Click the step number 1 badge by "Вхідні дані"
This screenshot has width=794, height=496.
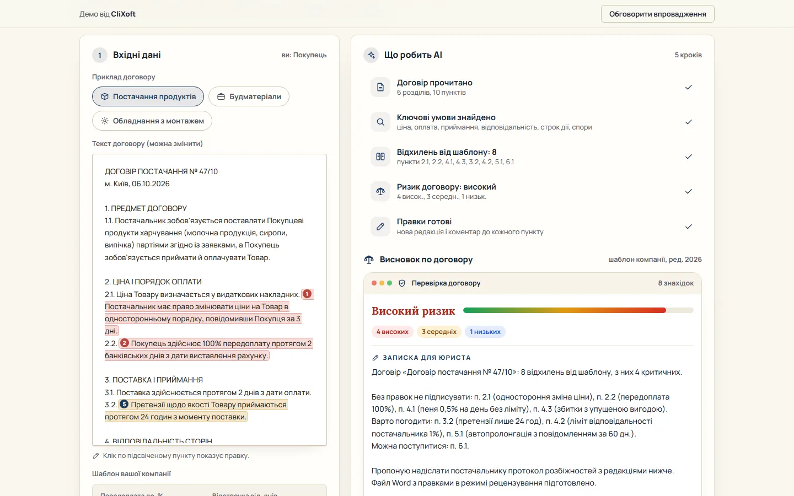[100, 55]
